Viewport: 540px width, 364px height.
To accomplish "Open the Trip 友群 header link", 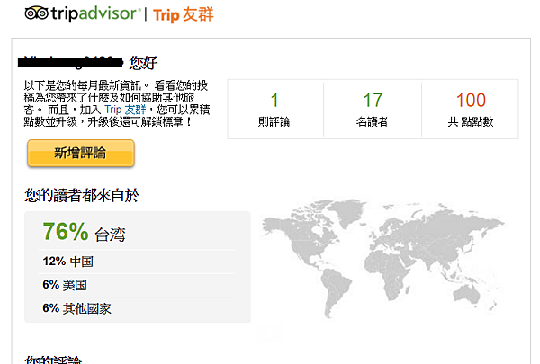I will click(184, 14).
